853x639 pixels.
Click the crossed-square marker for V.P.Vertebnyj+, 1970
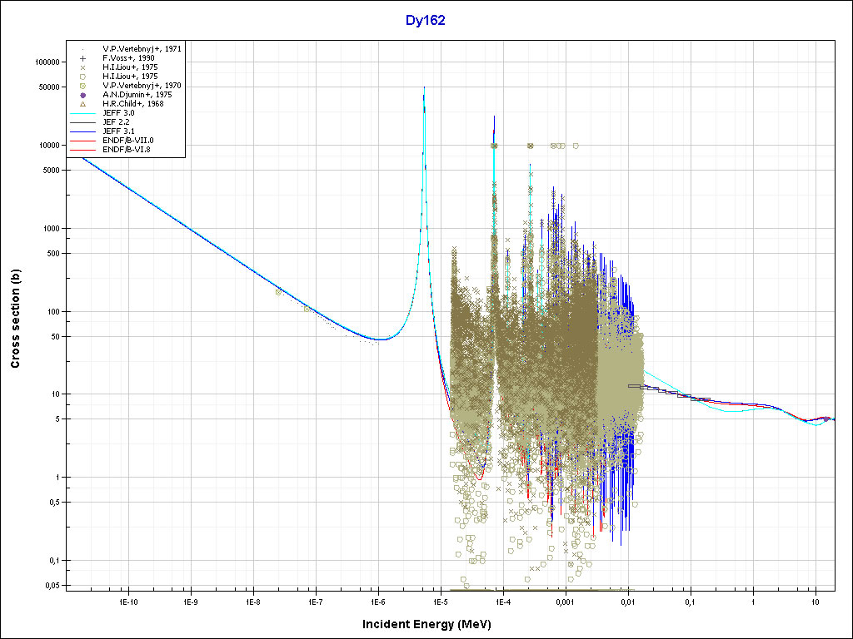click(x=83, y=86)
